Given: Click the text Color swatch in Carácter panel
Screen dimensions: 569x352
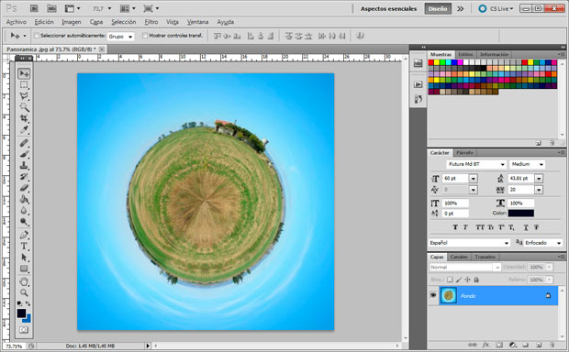Looking at the screenshot, I should pyautogui.click(x=520, y=214).
